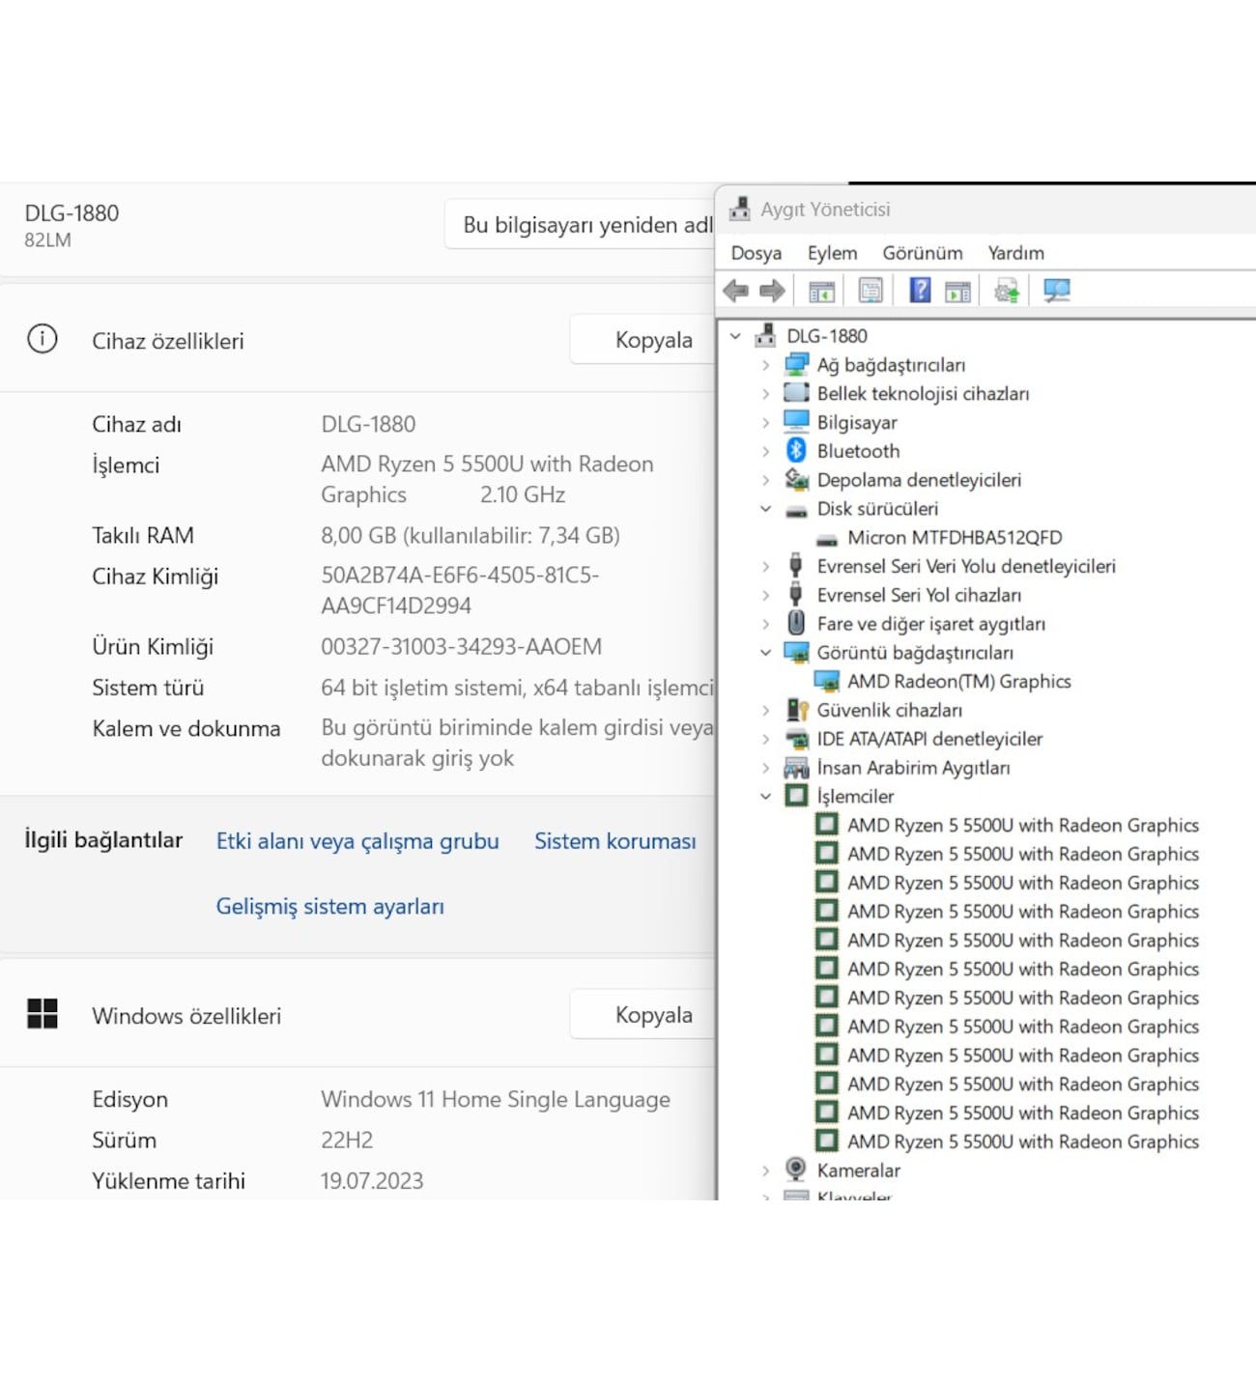1256x1381 pixels.
Task: Open Gelişmiş sistem ayarları link
Action: tap(329, 906)
